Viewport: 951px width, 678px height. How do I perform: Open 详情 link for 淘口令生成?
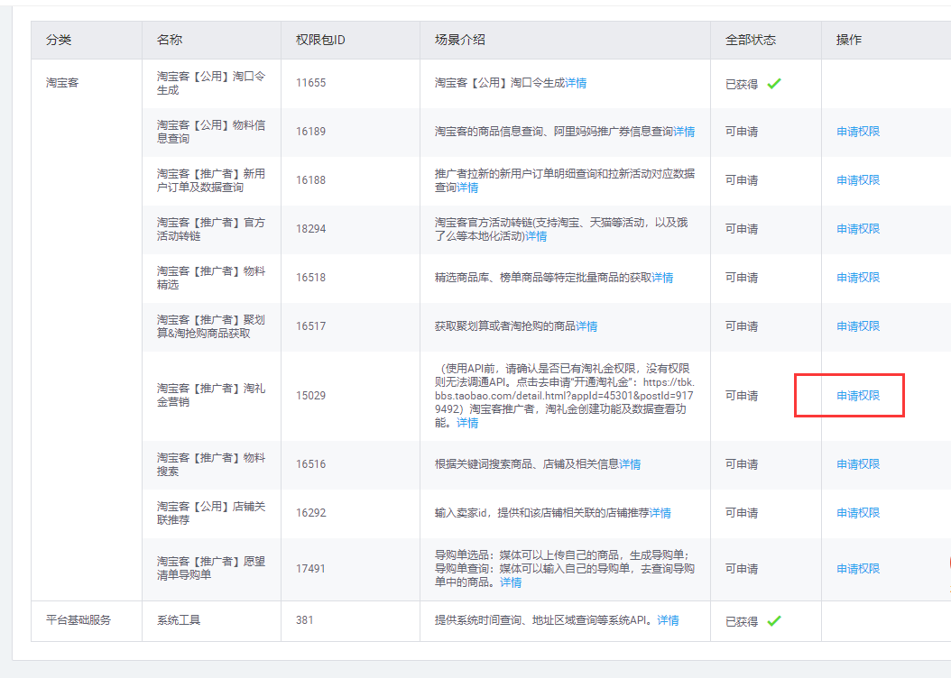click(x=576, y=83)
